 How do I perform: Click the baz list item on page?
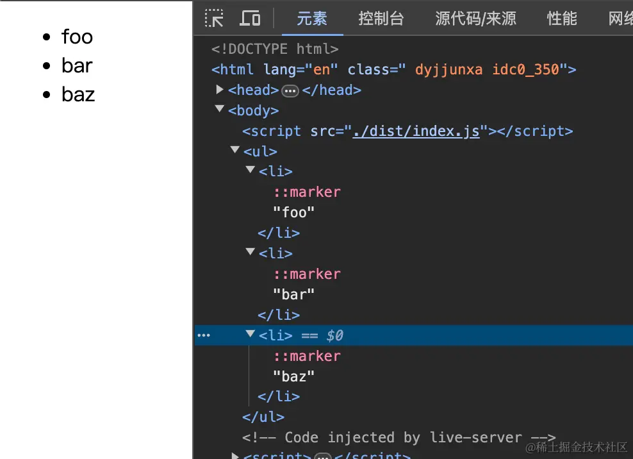tap(78, 94)
